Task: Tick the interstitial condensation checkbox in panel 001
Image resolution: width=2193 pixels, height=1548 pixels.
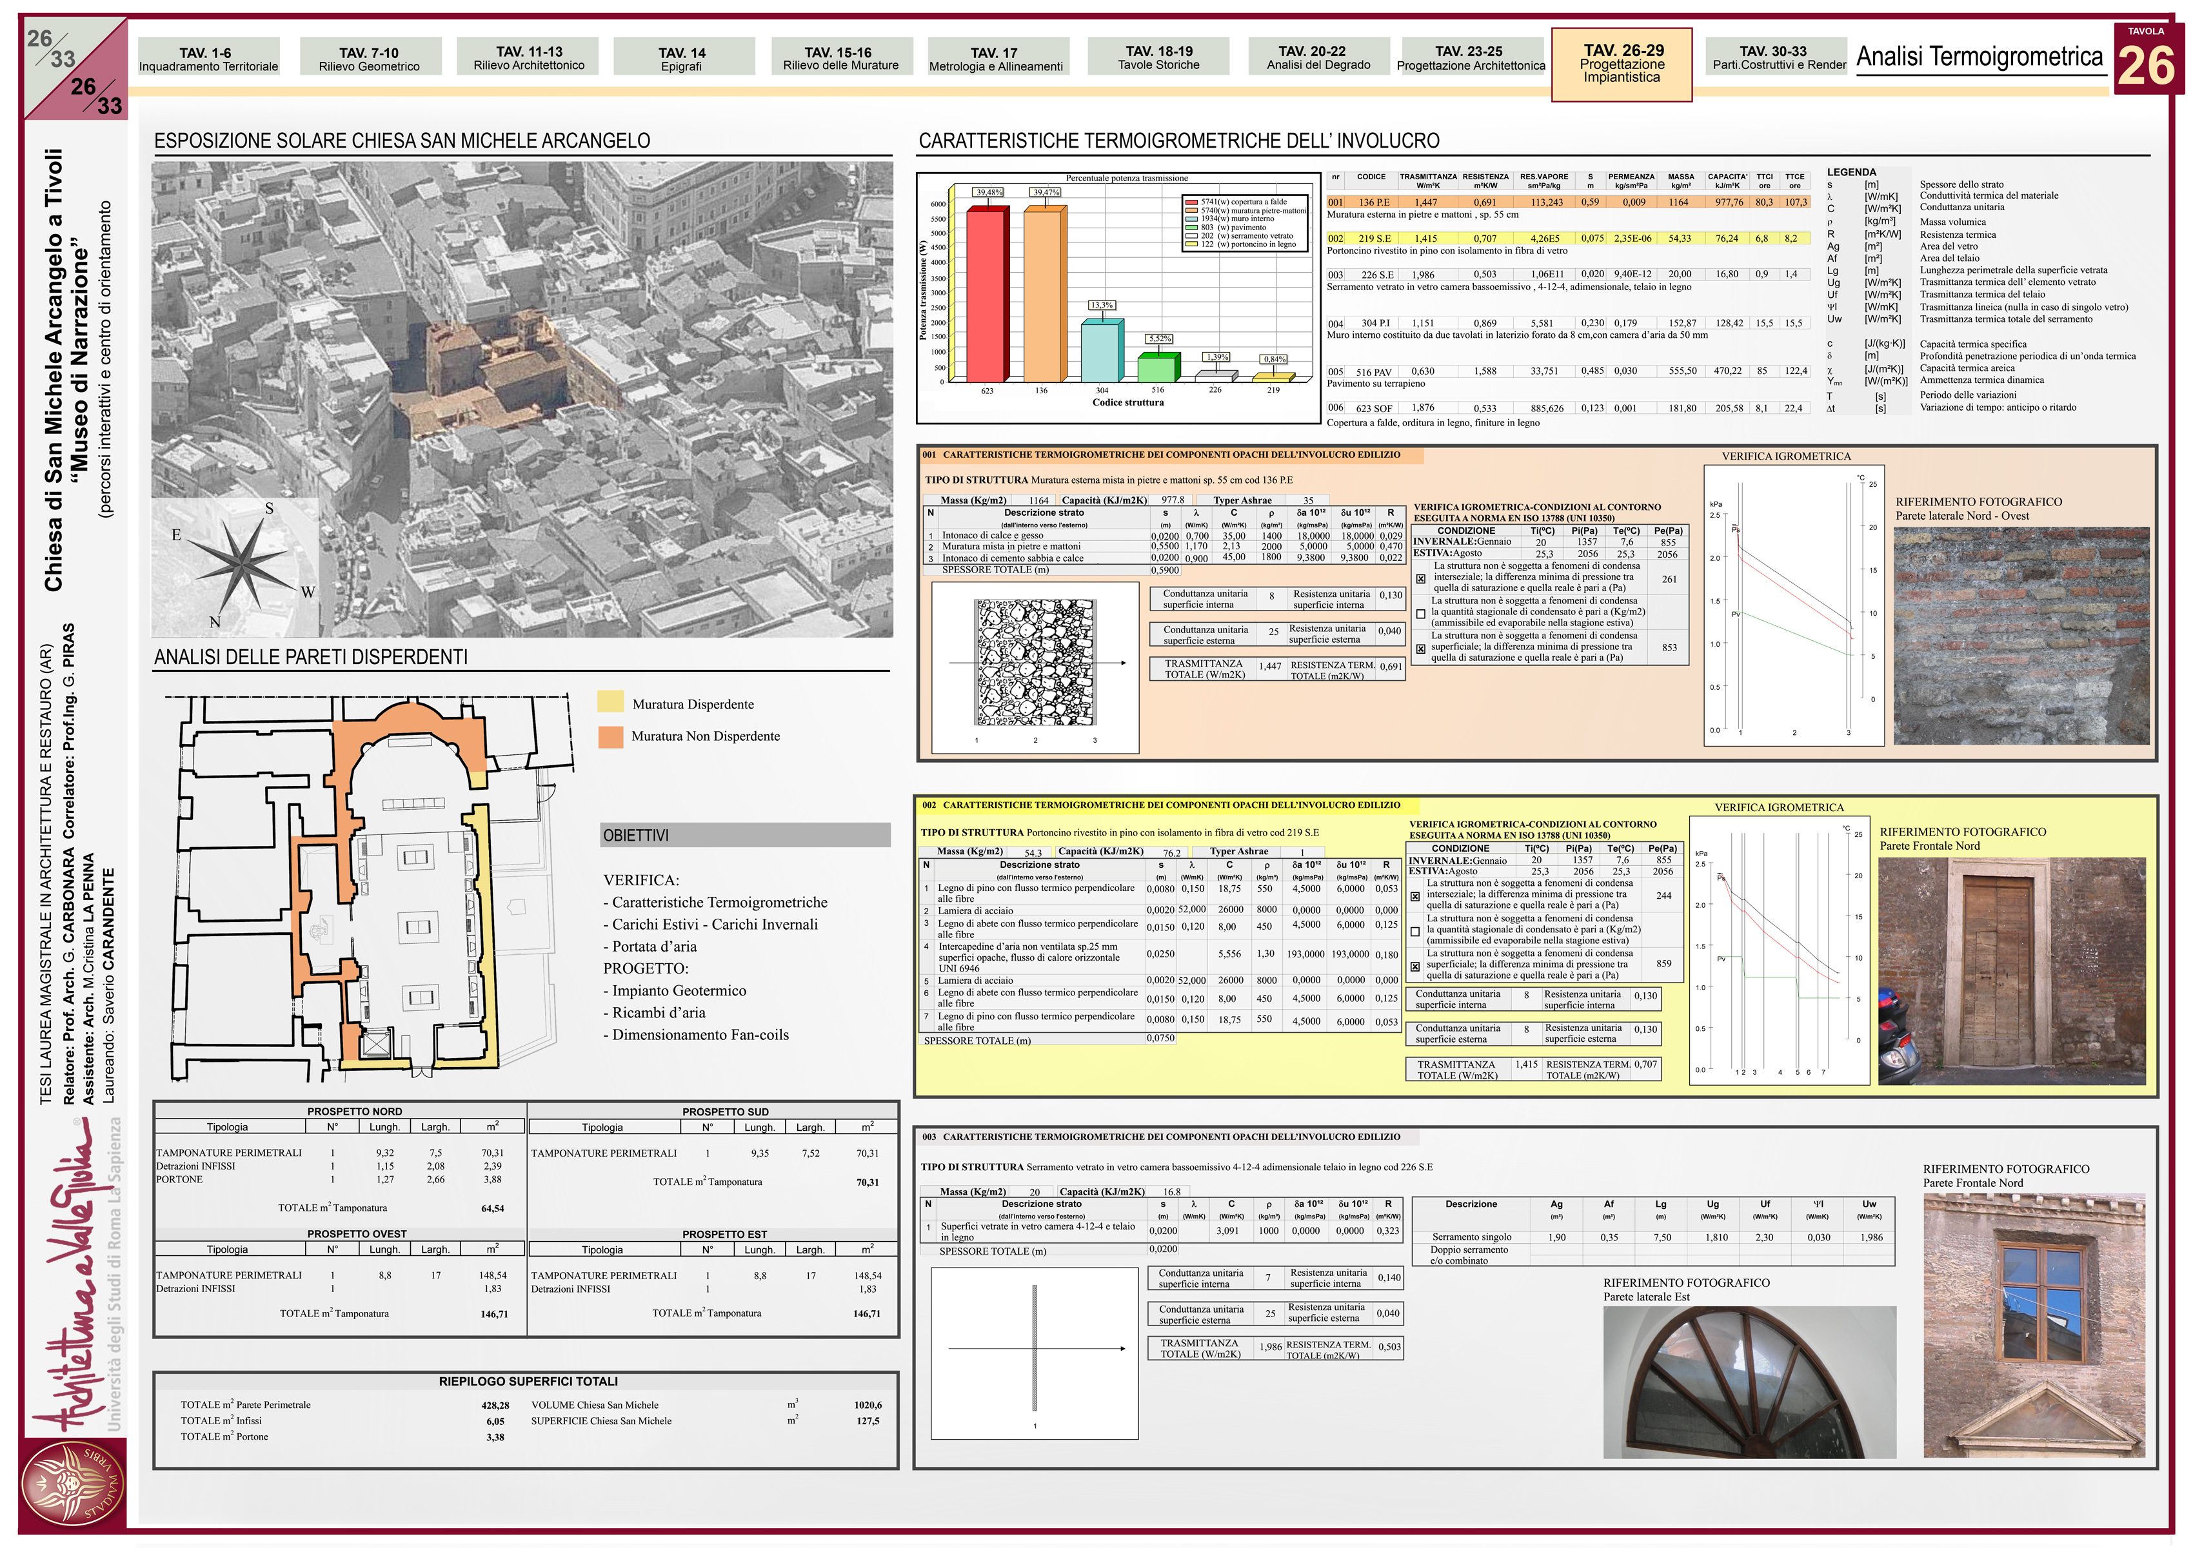Action: (x=1420, y=579)
